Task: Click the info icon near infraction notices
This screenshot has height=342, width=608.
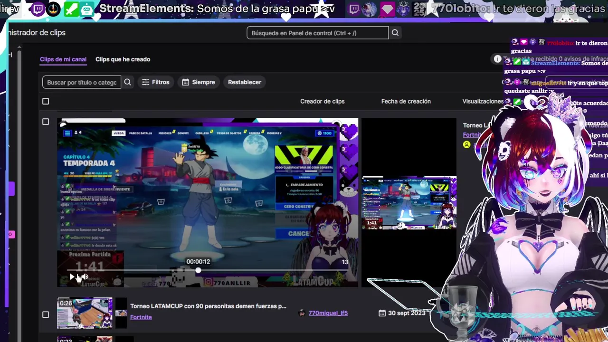Action: click(x=497, y=59)
